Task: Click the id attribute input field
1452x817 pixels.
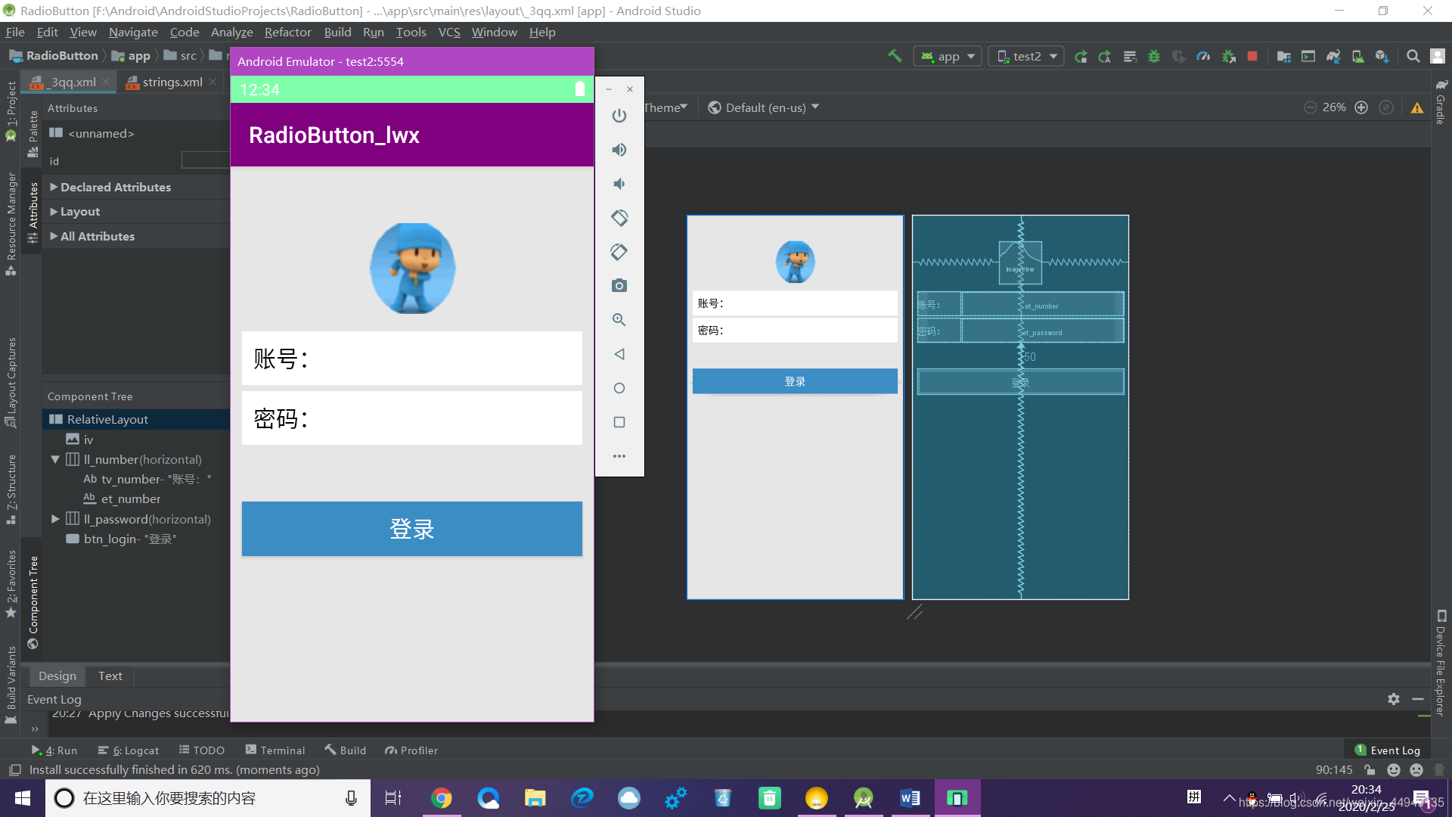Action: point(206,160)
